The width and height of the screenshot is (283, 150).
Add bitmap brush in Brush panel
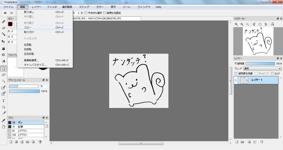pos(16,142)
